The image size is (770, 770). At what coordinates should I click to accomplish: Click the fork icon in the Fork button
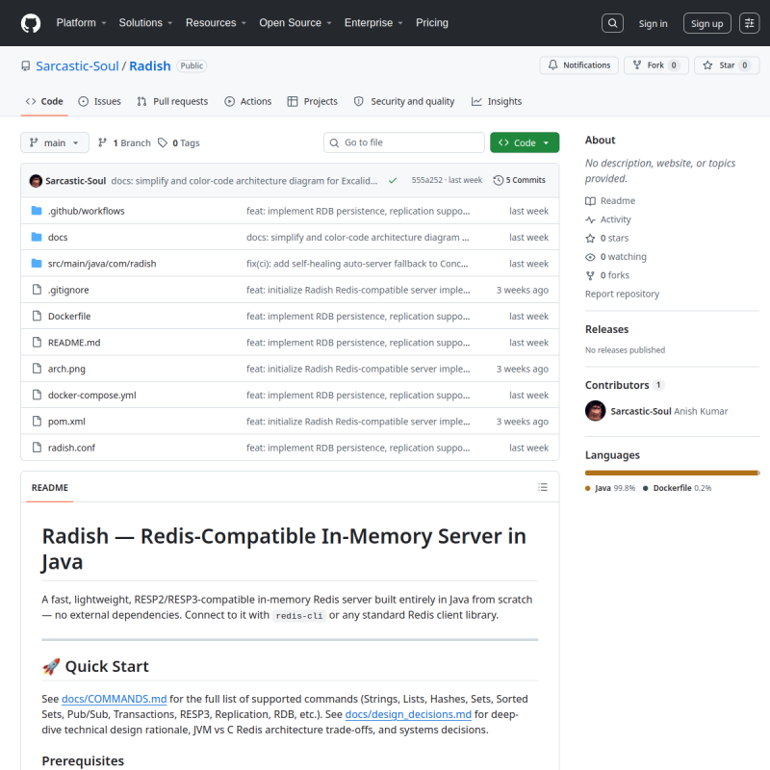(x=637, y=64)
